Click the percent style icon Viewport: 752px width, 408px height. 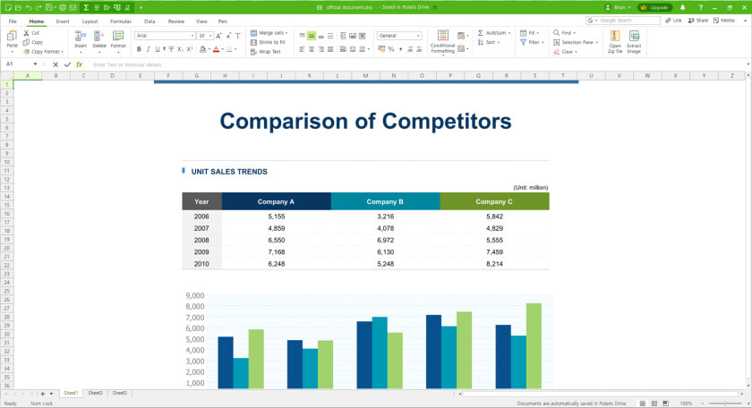point(391,49)
